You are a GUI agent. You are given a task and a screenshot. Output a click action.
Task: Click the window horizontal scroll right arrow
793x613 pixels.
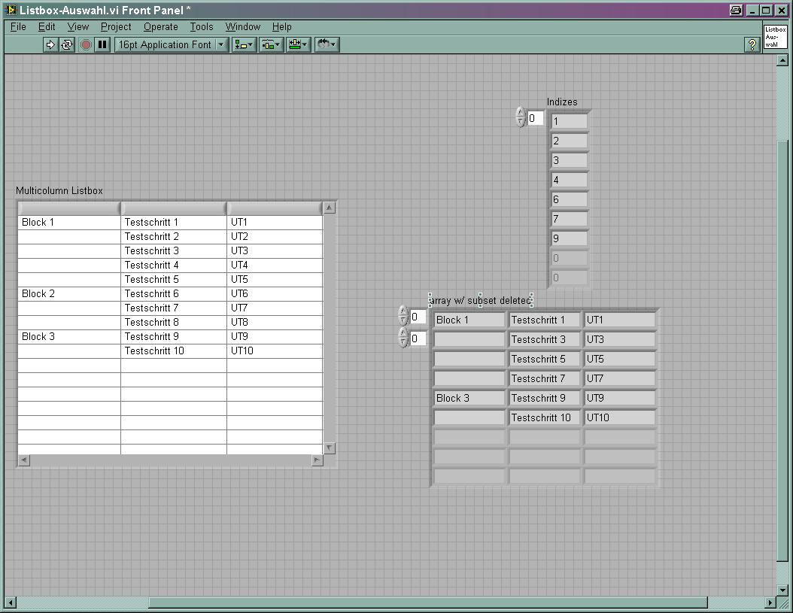click(770, 602)
